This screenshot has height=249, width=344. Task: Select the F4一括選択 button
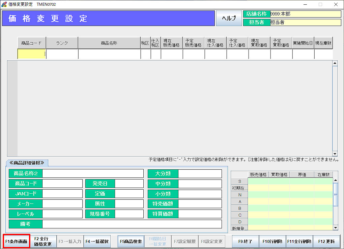(x=97, y=242)
